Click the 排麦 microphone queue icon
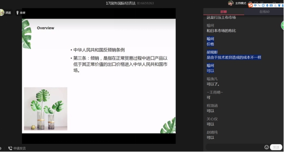Image resolution: width=284 pixels, height=152 pixels. click(x=17, y=13)
